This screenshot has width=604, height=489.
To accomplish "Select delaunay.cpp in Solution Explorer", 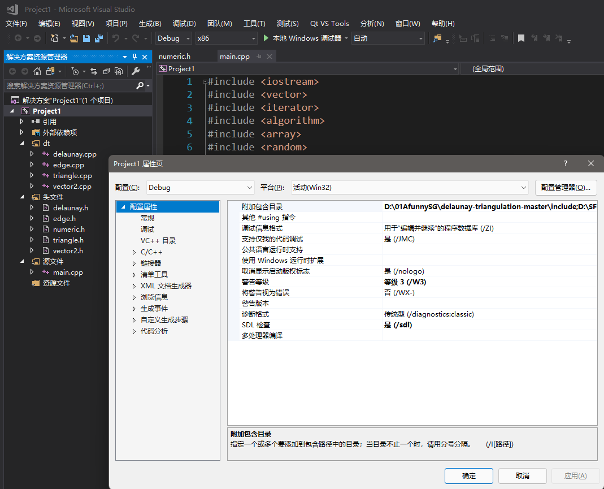I will 75,154.
